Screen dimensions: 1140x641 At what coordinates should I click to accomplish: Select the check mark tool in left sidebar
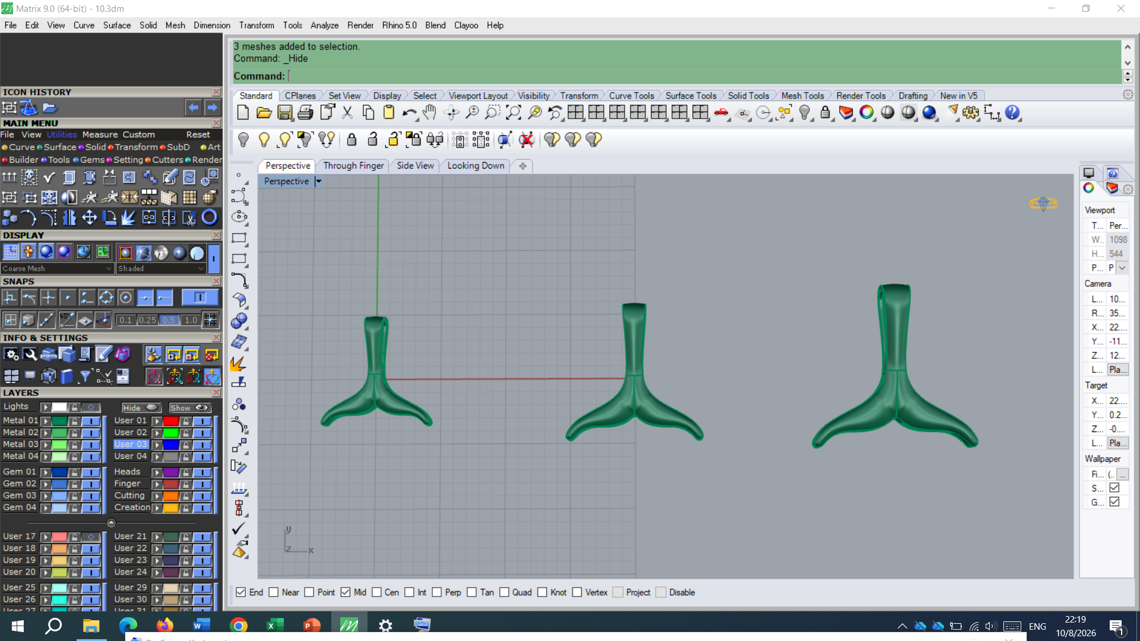click(239, 528)
